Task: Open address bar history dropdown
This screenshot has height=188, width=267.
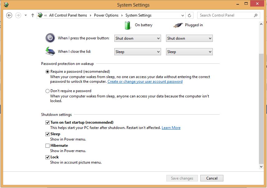Action: click(183, 15)
